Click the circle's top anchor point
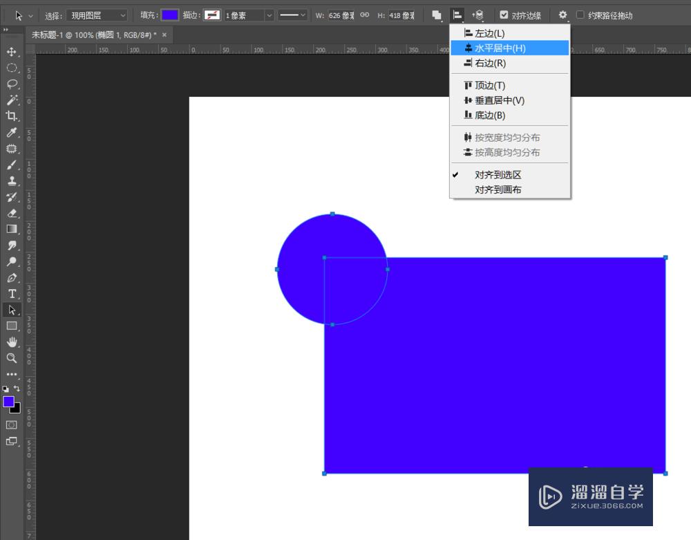This screenshot has height=540, width=691. (332, 214)
